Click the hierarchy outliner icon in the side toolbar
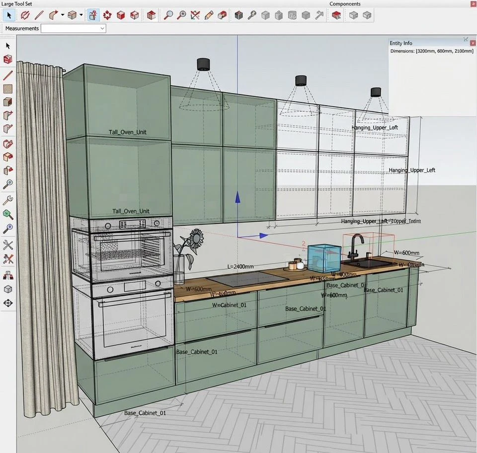The image size is (477, 453). [8, 276]
